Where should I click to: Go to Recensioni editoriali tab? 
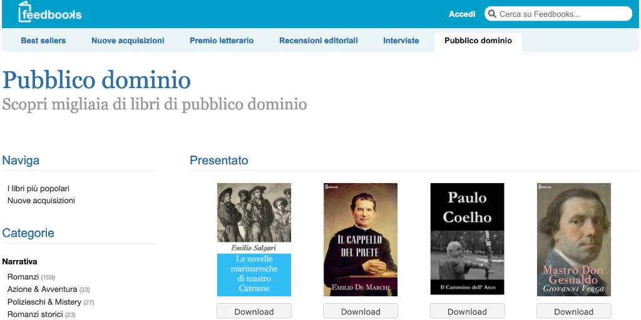tap(319, 41)
